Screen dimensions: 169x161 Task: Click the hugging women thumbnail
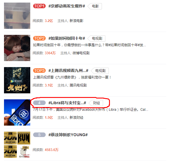click(17, 48)
